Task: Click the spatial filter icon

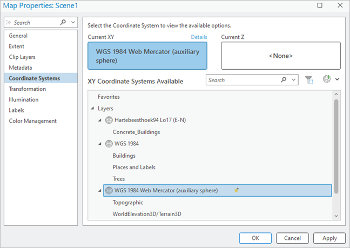Action: (x=309, y=80)
